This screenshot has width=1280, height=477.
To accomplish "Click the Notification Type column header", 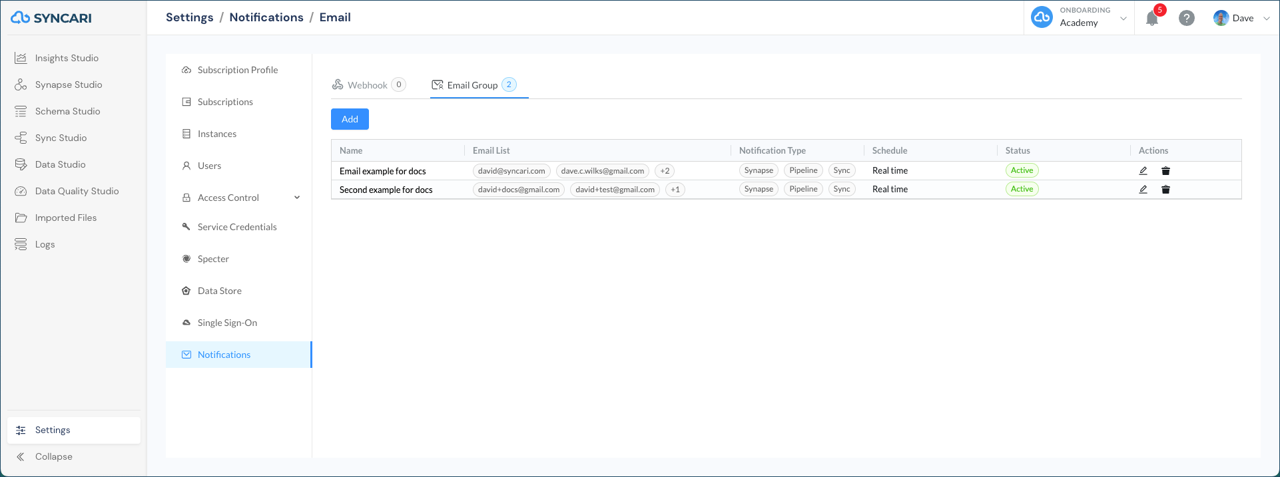I will click(x=773, y=150).
